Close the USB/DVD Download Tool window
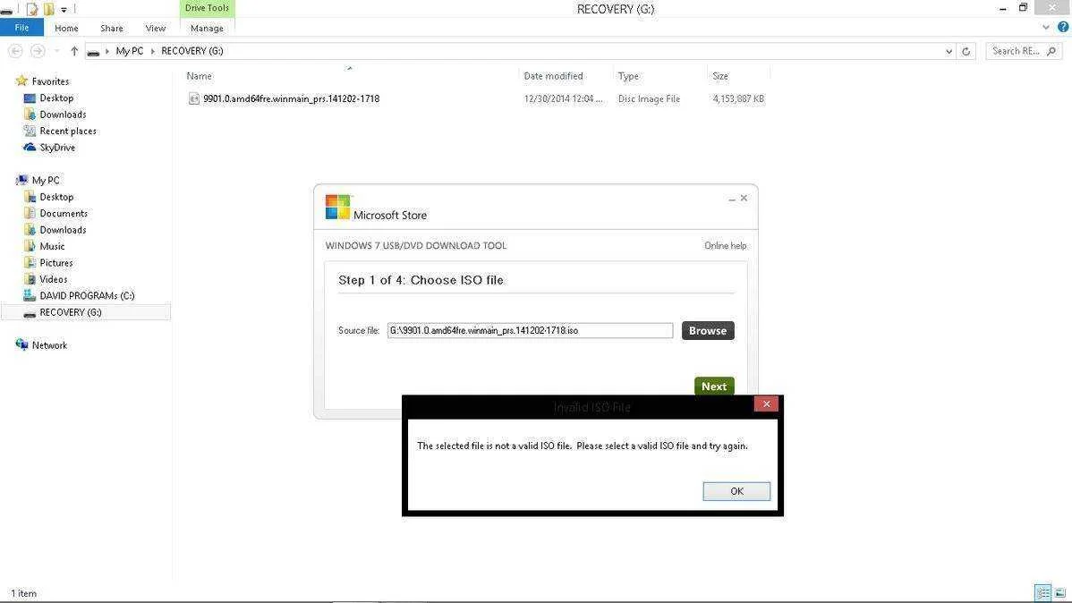Viewport: 1072px width, 603px height. (x=744, y=199)
